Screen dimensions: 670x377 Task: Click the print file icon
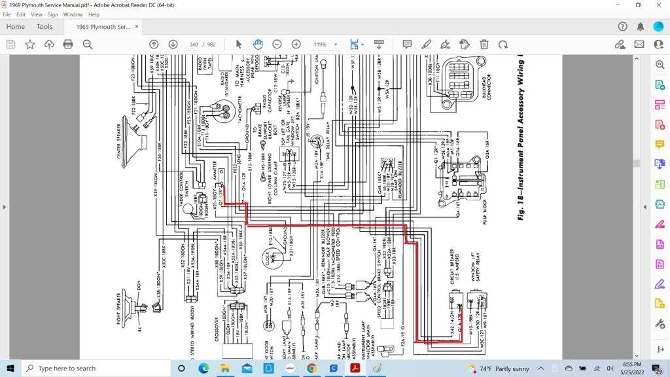pos(68,45)
